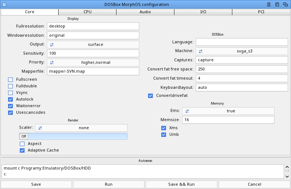Enable the Aspect checkbox
Screen dimensions: 291x189
pyautogui.click(x=22, y=143)
